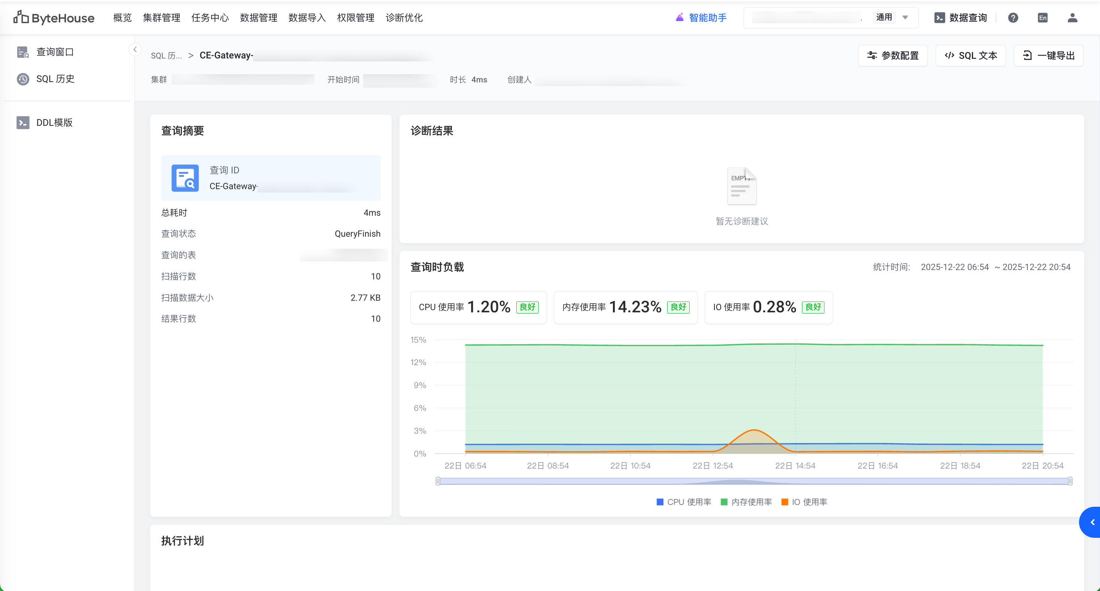The width and height of the screenshot is (1100, 591).
Task: Collapse the left sidebar chevron
Action: [135, 49]
